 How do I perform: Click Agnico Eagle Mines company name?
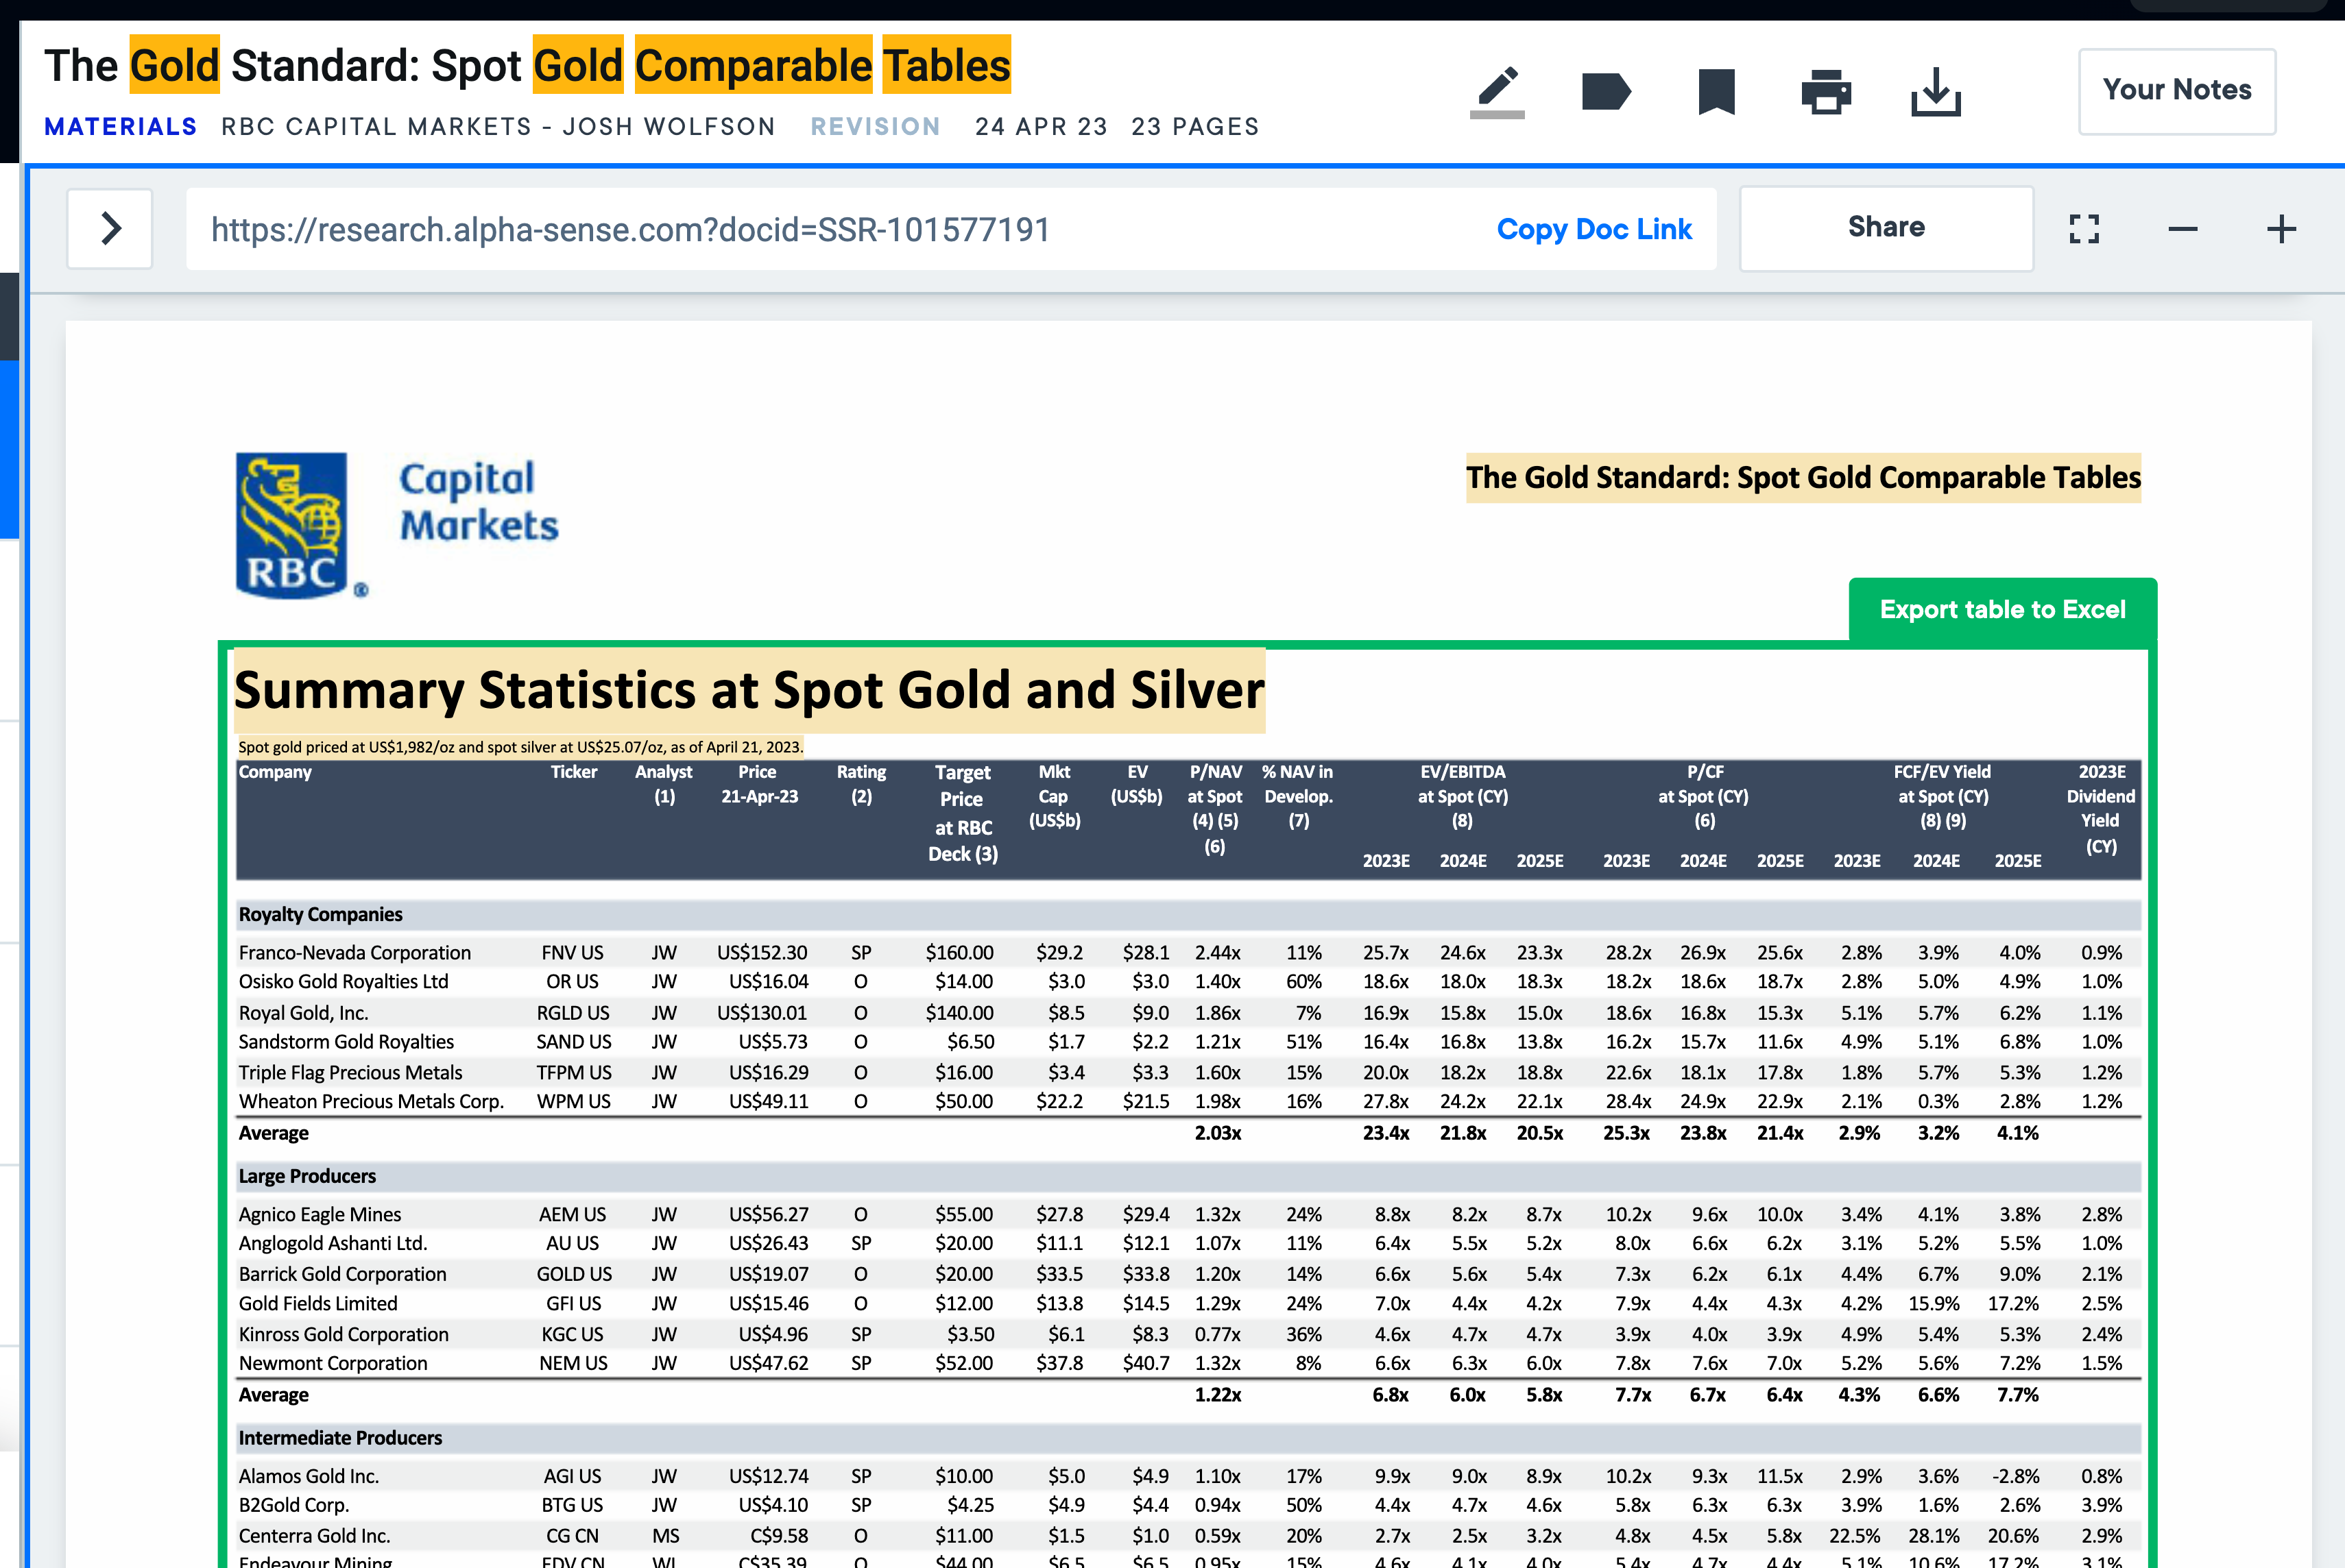pyautogui.click(x=319, y=1214)
